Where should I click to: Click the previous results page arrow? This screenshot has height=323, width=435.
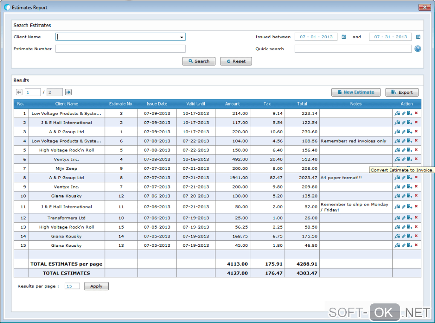coord(19,92)
